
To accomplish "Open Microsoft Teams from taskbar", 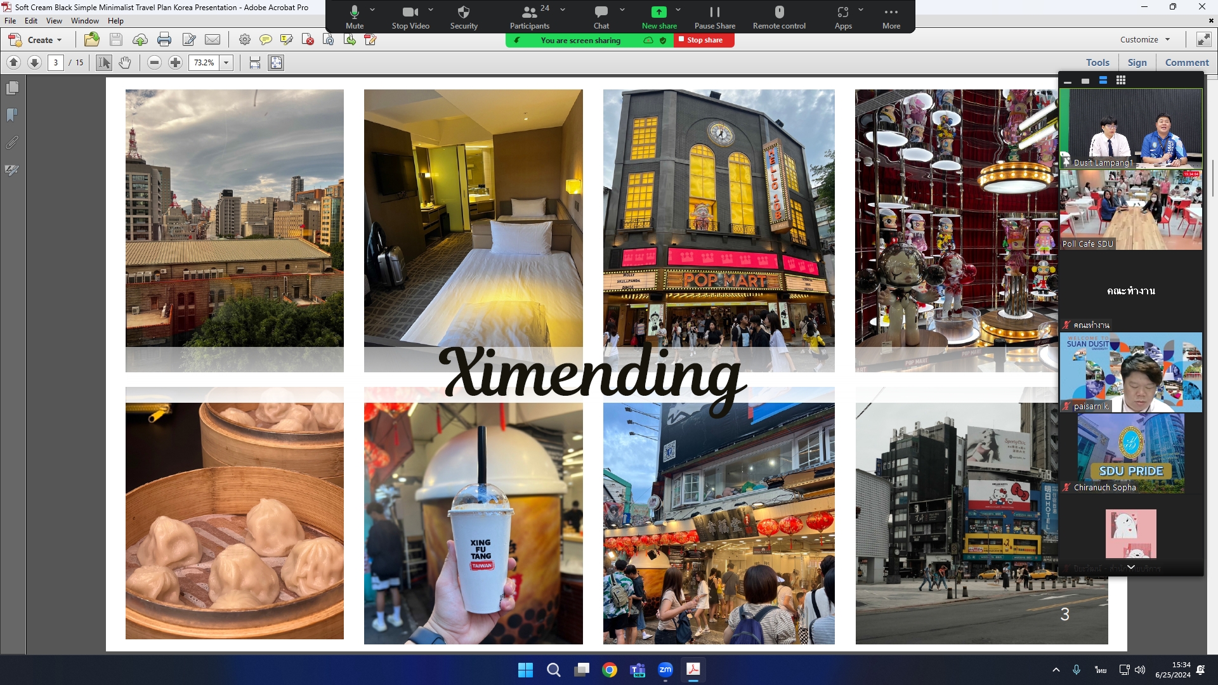I will 638,670.
